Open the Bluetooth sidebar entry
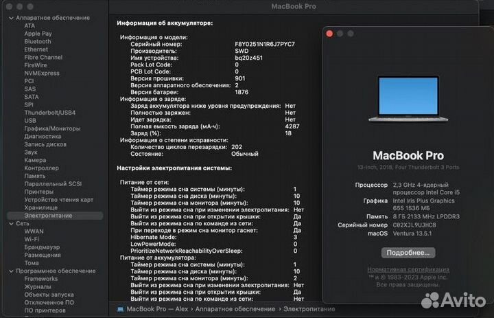 pos(38,42)
